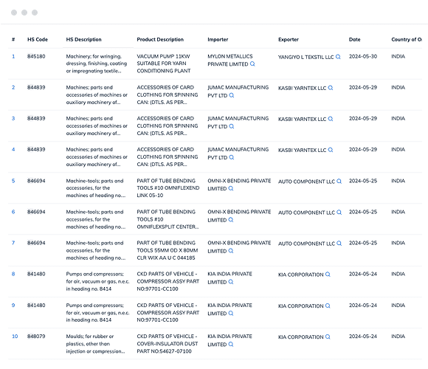Viewport: 428px width, 369px height.
Task: Click the Country of Origin column header
Action: coord(407,40)
